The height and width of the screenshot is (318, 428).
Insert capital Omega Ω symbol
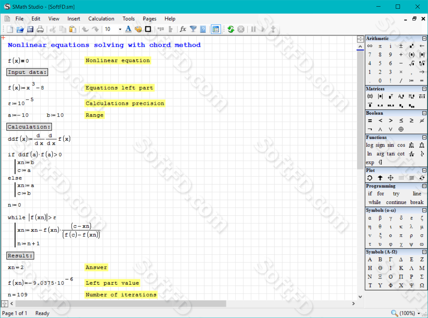point(422,286)
